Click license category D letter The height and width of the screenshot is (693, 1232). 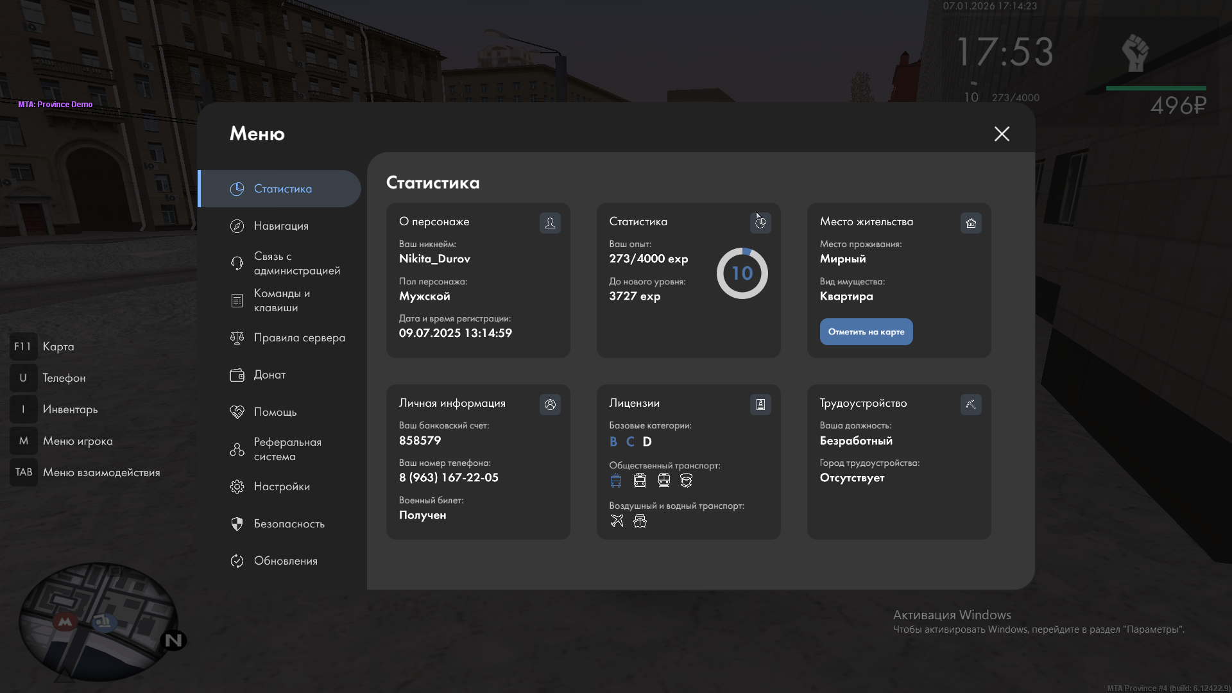647,441
